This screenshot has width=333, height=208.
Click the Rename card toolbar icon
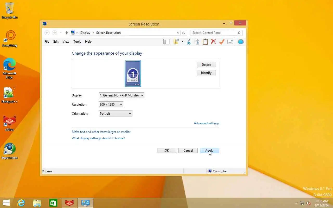click(230, 42)
